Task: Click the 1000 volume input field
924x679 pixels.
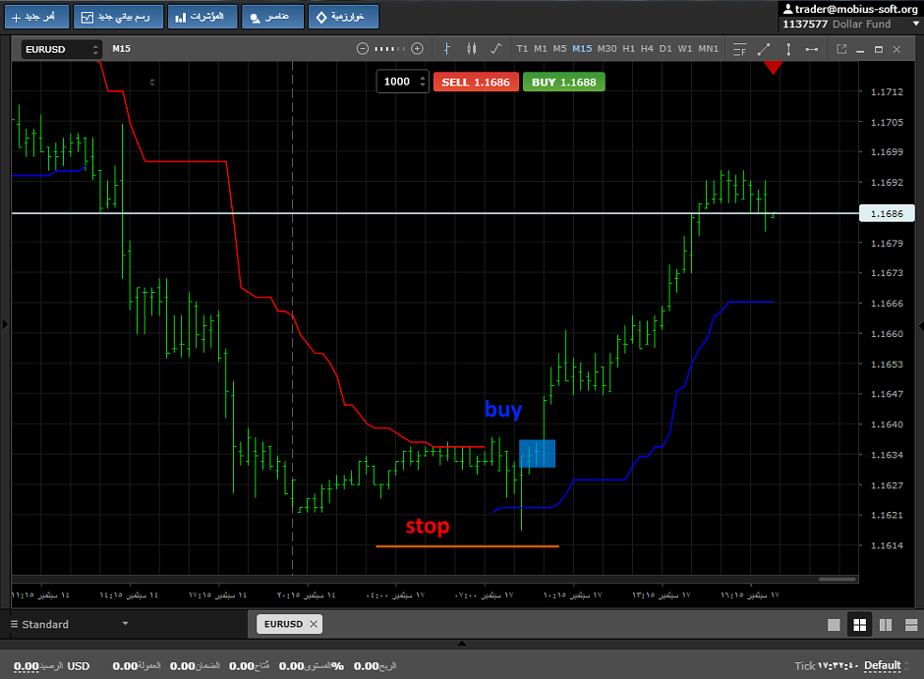Action: pyautogui.click(x=397, y=82)
